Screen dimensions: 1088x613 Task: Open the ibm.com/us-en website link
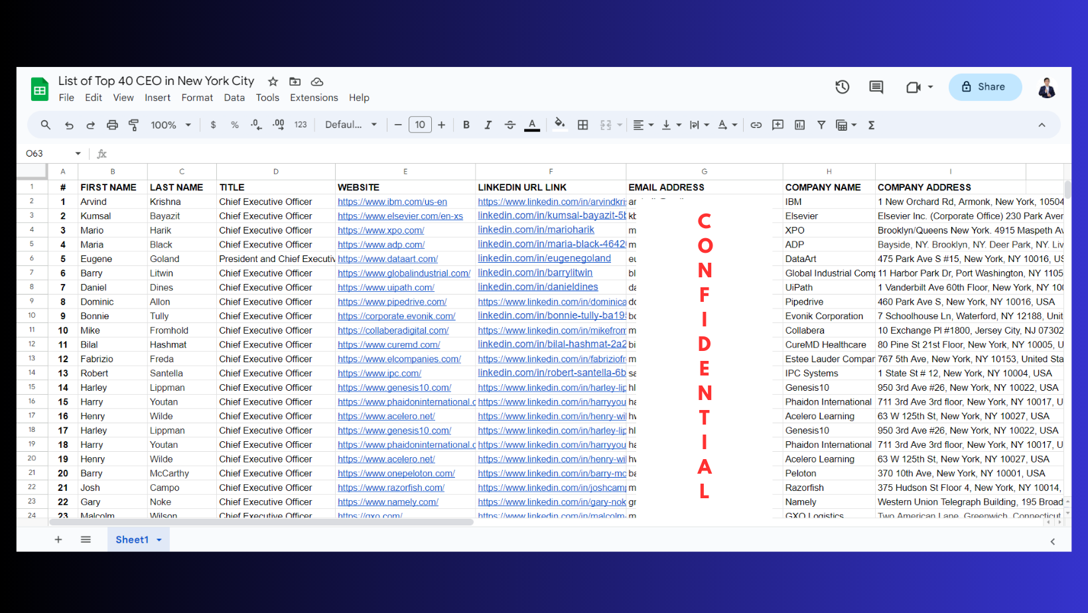392,202
